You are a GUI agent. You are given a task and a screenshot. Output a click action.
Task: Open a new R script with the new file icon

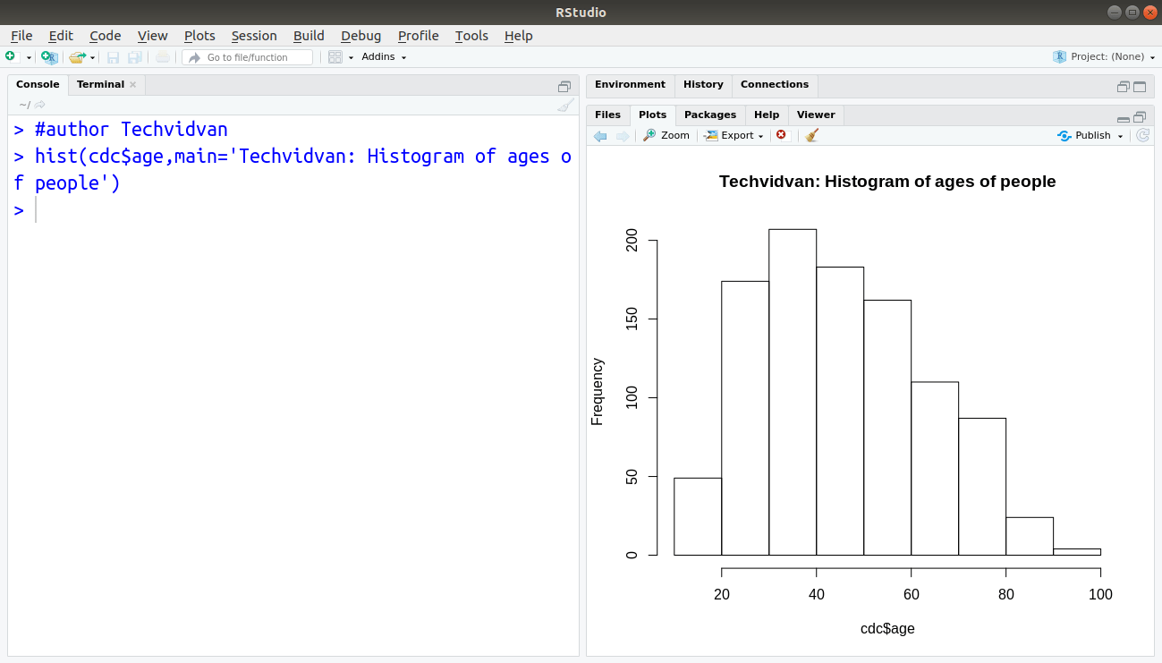pyautogui.click(x=13, y=56)
